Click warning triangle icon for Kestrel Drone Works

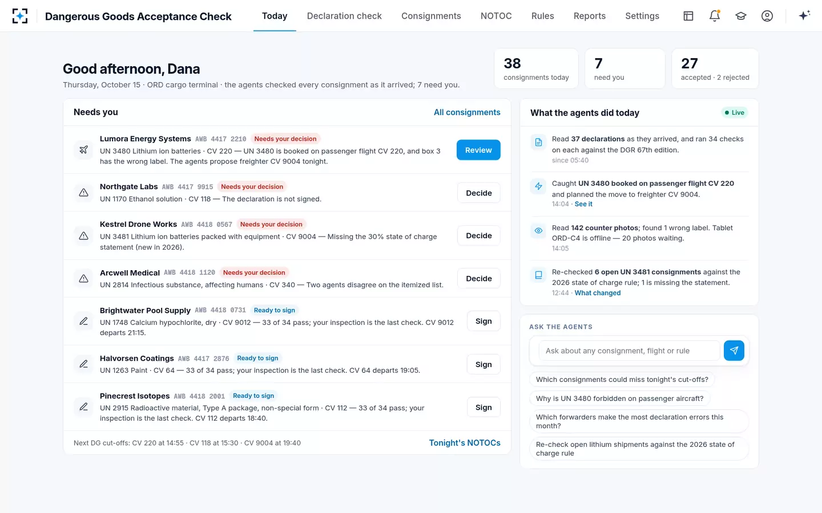(83, 235)
